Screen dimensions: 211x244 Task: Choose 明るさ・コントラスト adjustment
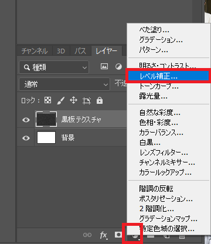pyautogui.click(x=168, y=66)
